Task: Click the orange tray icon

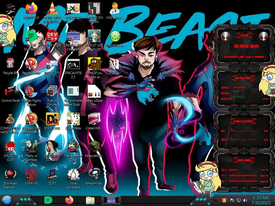Action: pyautogui.click(x=224, y=200)
